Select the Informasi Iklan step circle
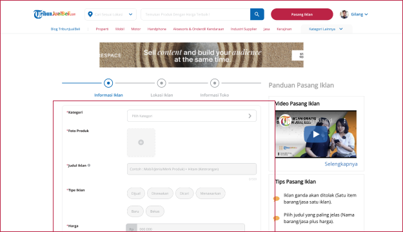 tap(108, 83)
